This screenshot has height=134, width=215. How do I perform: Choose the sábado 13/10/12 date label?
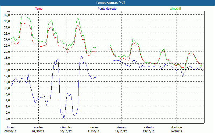point(149,129)
